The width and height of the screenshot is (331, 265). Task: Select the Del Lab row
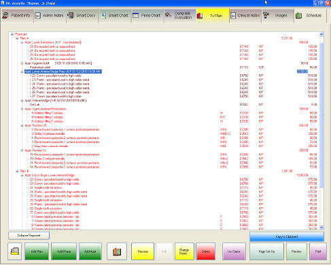[x=35, y=104]
